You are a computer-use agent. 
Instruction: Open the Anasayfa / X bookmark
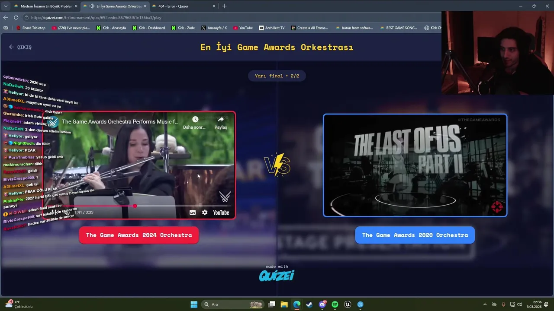pyautogui.click(x=214, y=28)
